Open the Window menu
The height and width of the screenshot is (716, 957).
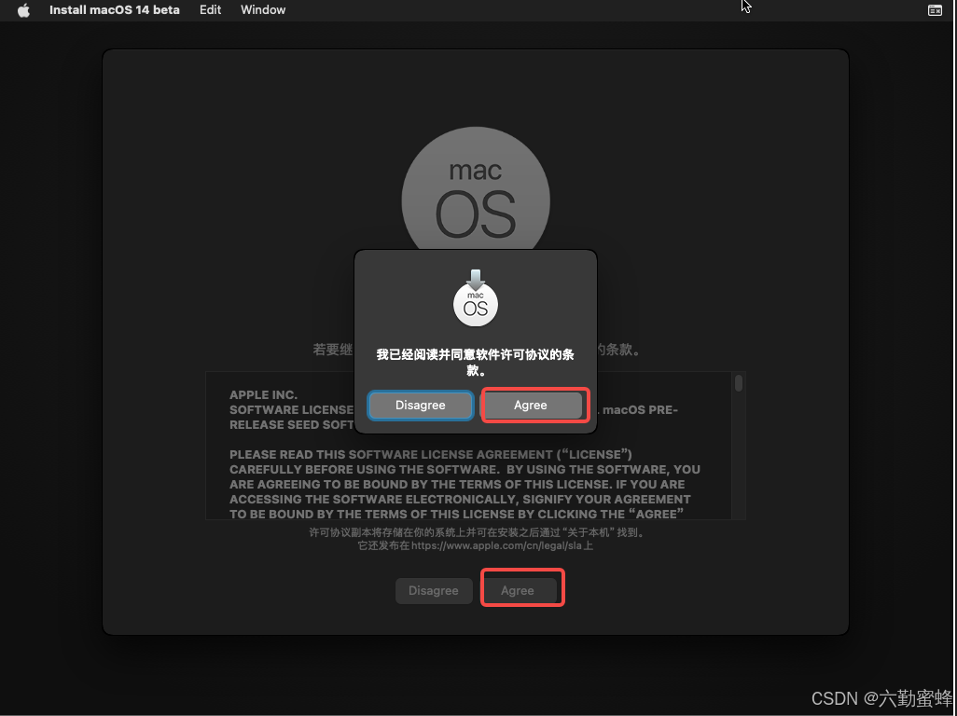coord(263,9)
